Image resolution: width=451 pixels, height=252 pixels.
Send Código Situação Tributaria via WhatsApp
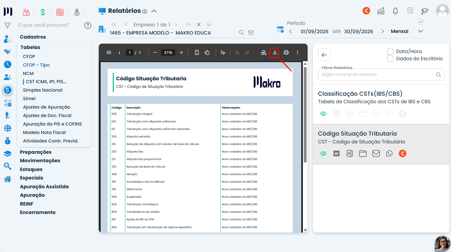(389, 153)
